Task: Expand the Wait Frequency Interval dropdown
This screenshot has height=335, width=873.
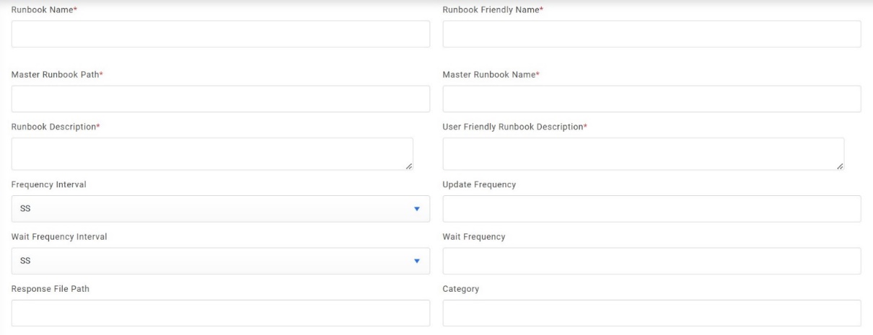Action: tap(220, 261)
